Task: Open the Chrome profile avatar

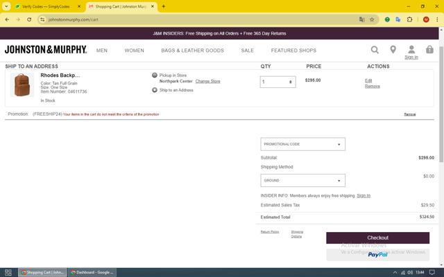Action: (426, 19)
